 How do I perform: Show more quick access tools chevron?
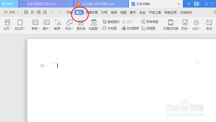[x=60, y=12]
